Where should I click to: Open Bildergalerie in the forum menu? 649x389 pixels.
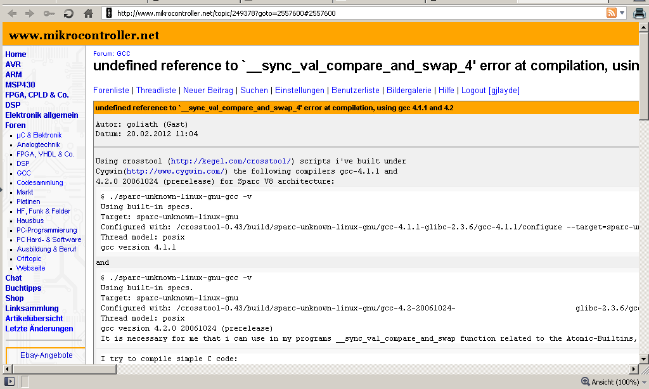409,91
